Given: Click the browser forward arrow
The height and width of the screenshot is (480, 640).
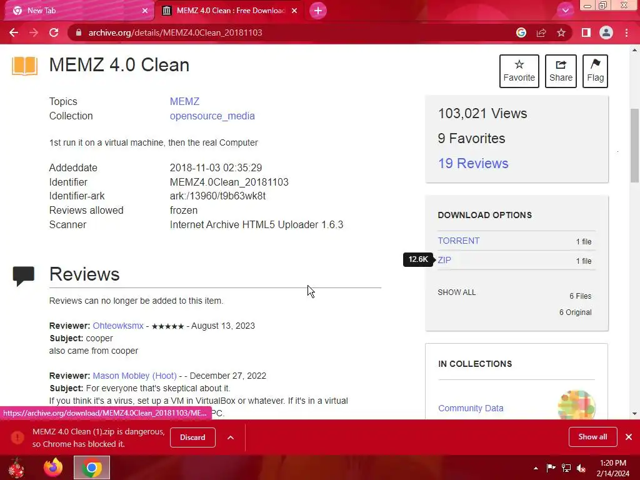Looking at the screenshot, I should pyautogui.click(x=34, y=32).
